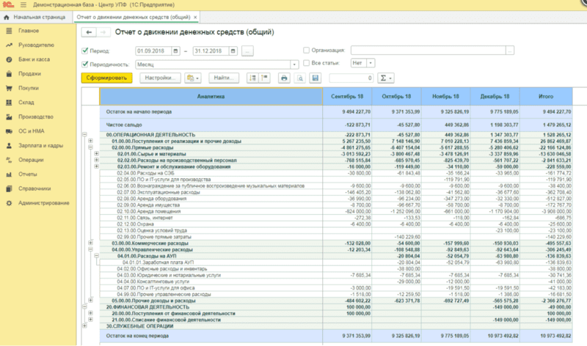Viewport: 587px width, 346px height.
Task: Expand the 02.01.00 Сырье и материалы row
Action: tap(97, 154)
